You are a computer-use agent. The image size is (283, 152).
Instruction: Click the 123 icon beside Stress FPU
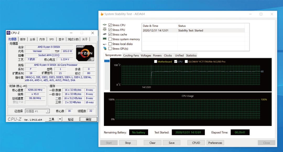tap(105, 30)
